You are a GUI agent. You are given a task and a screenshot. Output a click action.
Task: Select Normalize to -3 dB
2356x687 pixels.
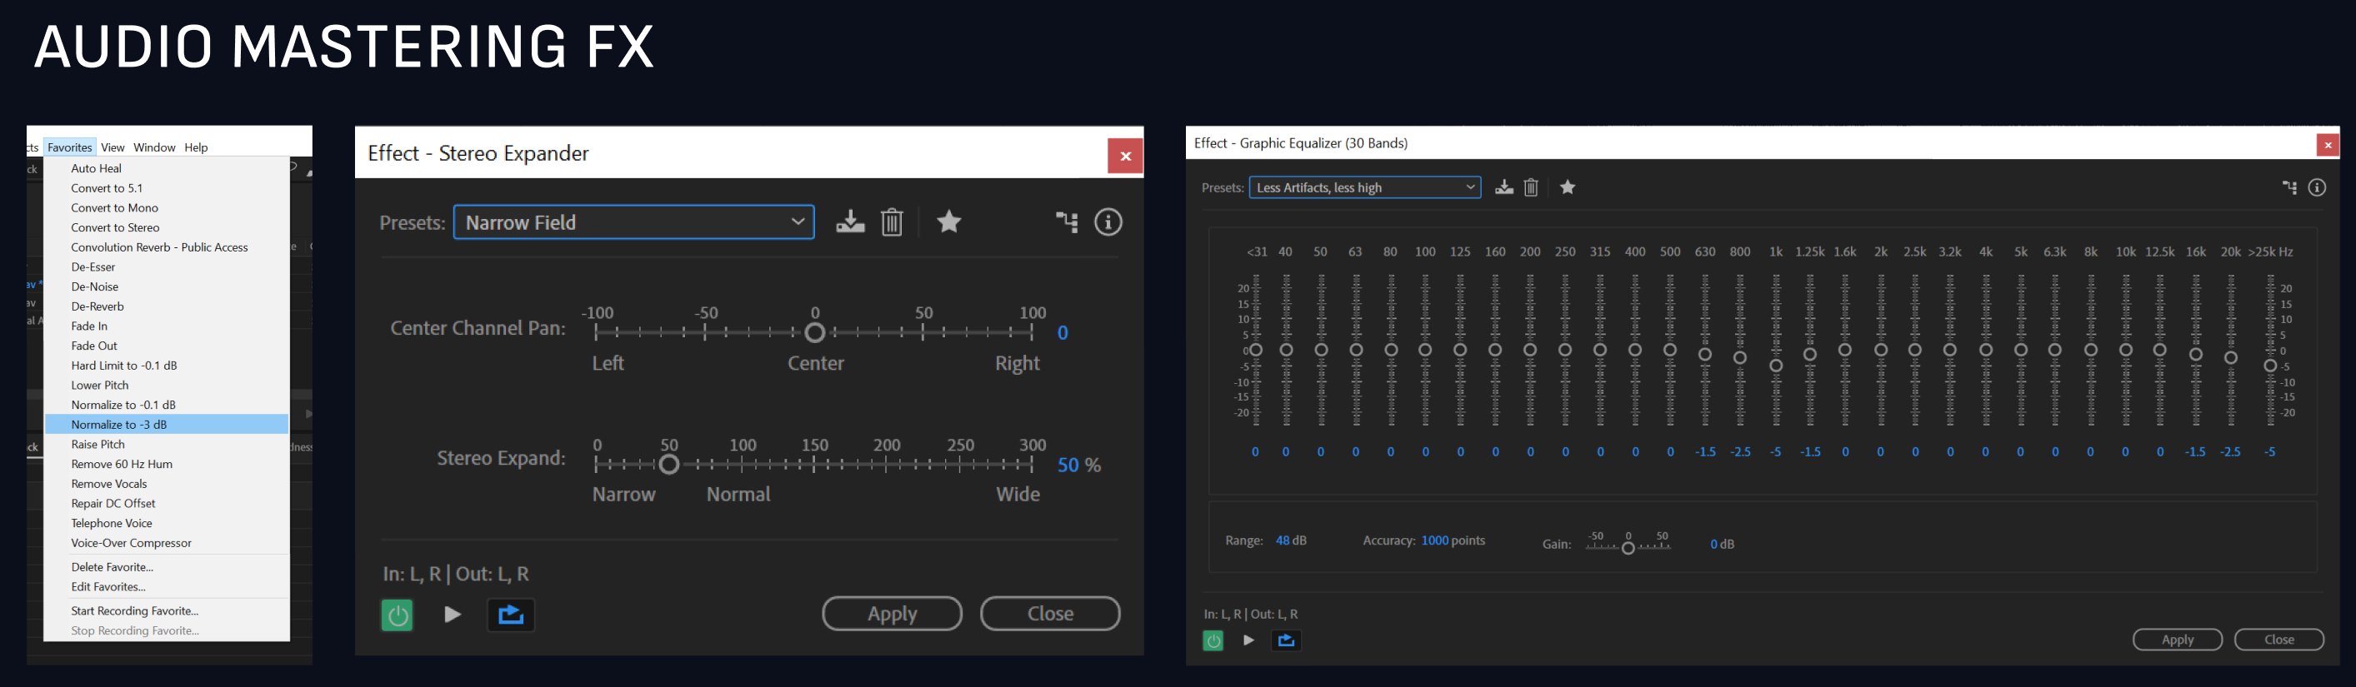(167, 424)
